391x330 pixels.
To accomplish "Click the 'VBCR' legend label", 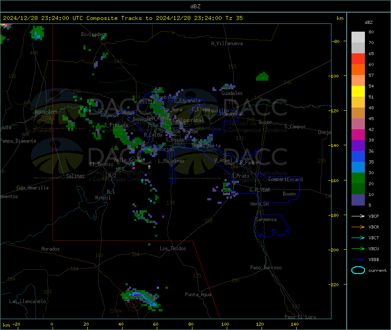I will [x=374, y=227].
